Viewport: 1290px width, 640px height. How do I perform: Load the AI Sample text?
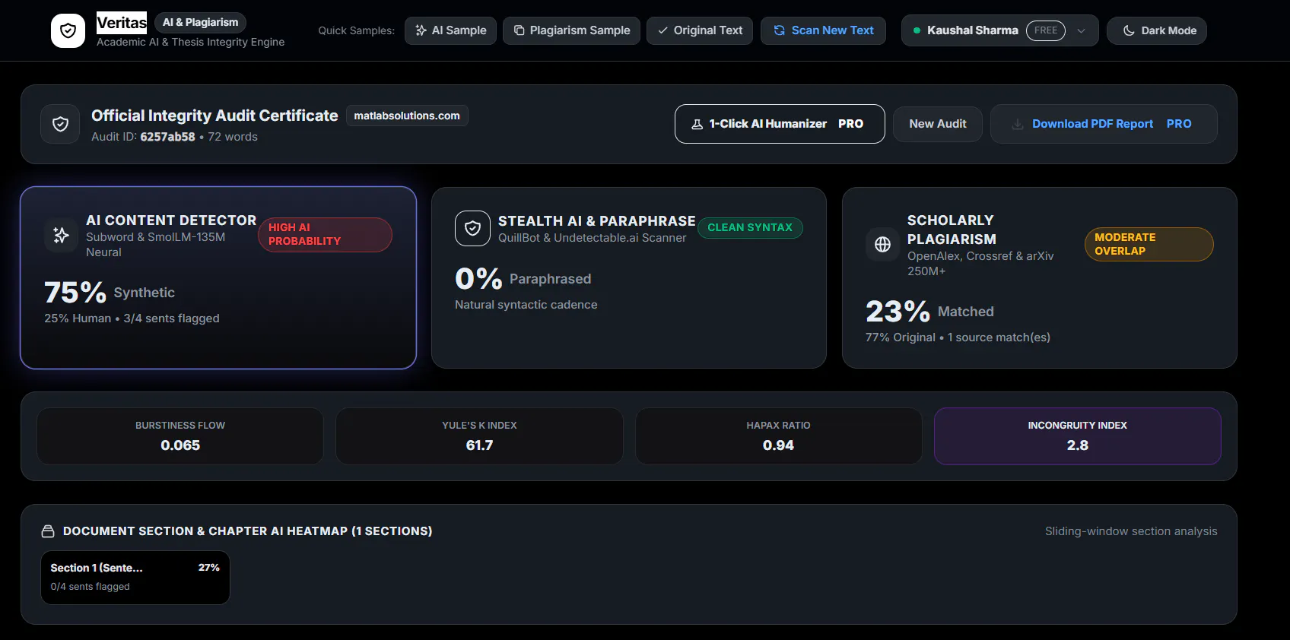[450, 30]
